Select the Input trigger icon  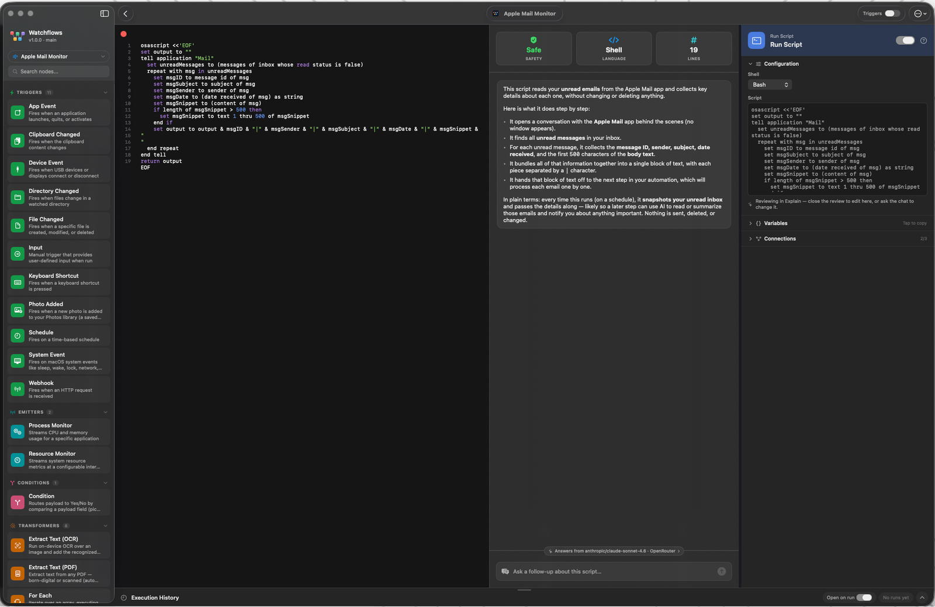(18, 254)
